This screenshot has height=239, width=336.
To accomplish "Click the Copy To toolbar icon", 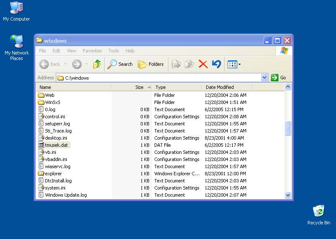I will coord(189,64).
